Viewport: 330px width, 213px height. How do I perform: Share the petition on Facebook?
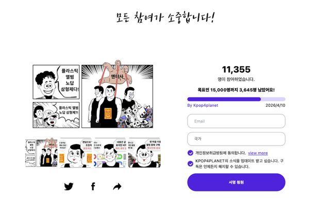93,187
